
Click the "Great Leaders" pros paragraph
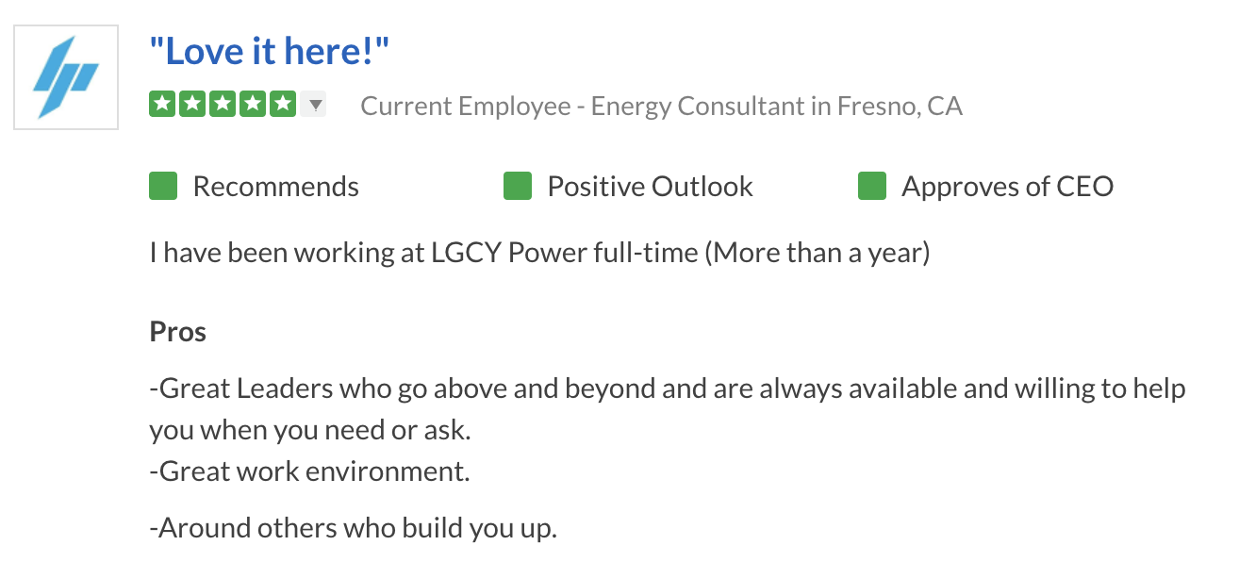click(667, 408)
